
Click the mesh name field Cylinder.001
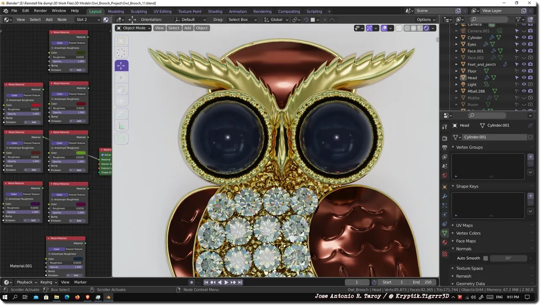[494, 137]
